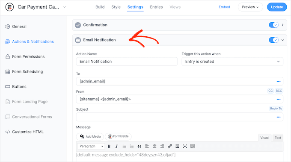Apply italic formatting in message editor

(x=116, y=147)
